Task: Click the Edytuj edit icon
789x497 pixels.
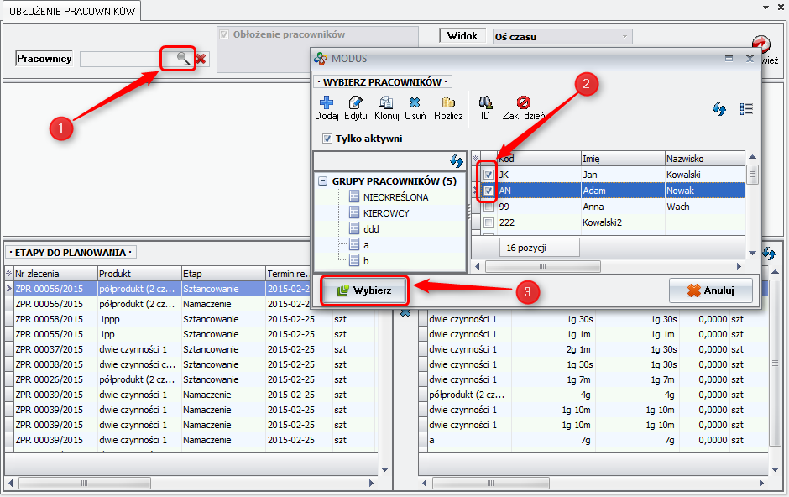Action: [357, 102]
